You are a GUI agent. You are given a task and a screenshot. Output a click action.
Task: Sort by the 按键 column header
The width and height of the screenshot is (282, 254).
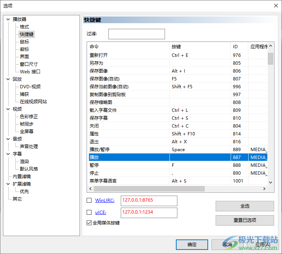pos(199,47)
